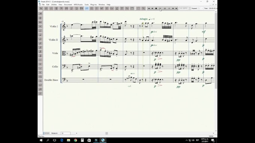Click the Record button

(x=169, y=8)
